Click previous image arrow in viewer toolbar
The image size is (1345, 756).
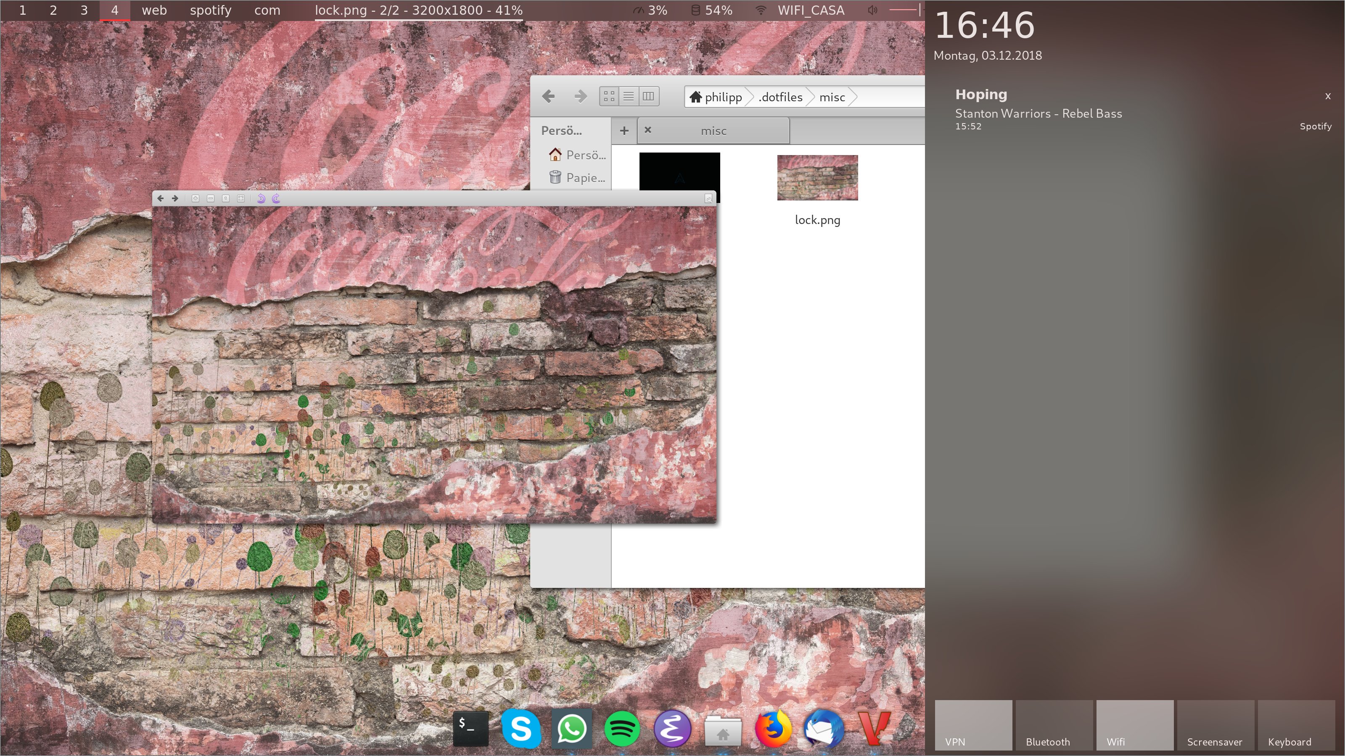pyautogui.click(x=161, y=198)
